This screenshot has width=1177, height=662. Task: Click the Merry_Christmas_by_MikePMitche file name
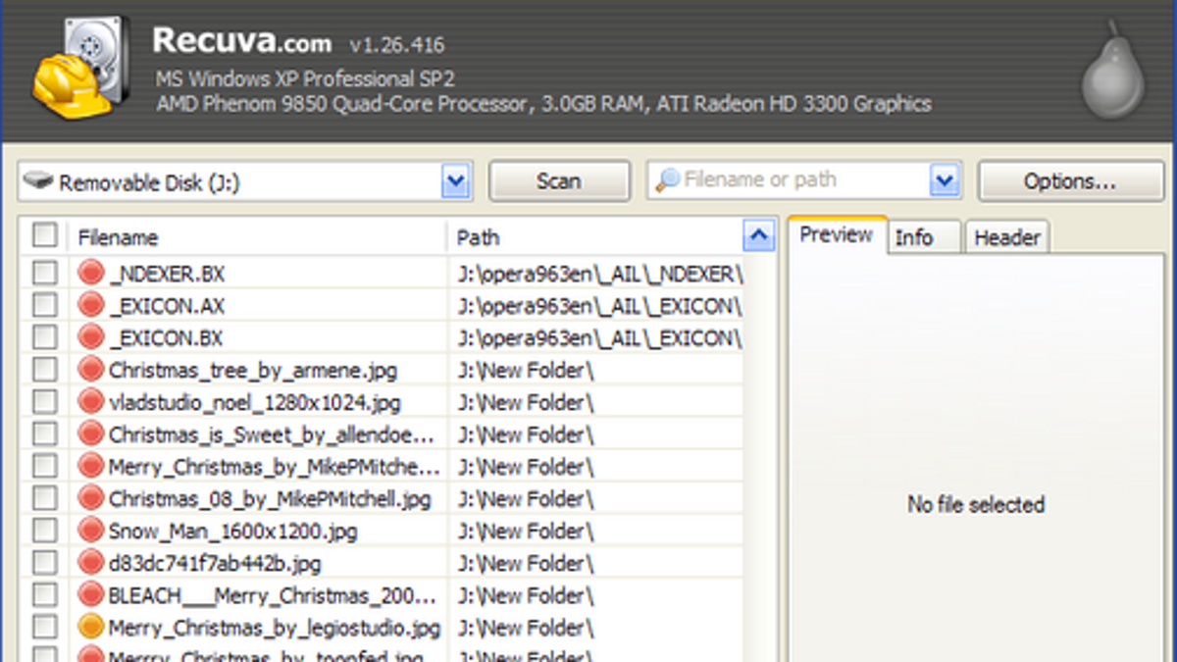(x=275, y=467)
